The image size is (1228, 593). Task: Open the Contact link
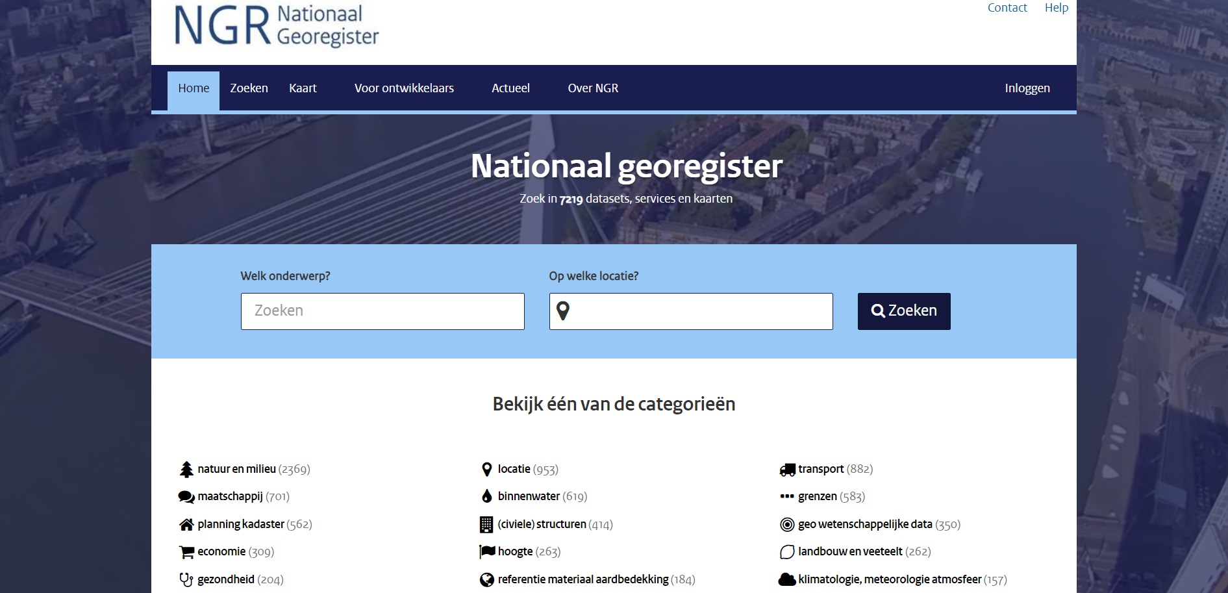[1007, 8]
